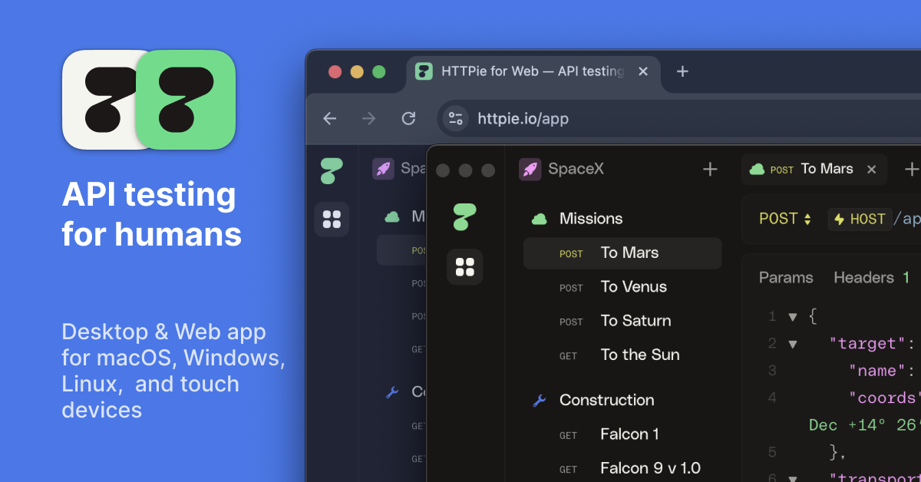The width and height of the screenshot is (921, 482).
Task: Click the green HTTPie logo in front window
Action: 464,216
